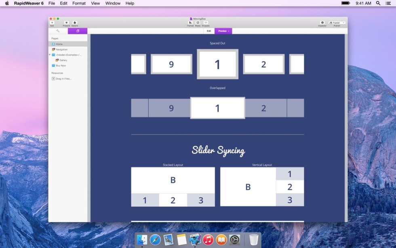Open Mail from the Dock

[x=168, y=240]
